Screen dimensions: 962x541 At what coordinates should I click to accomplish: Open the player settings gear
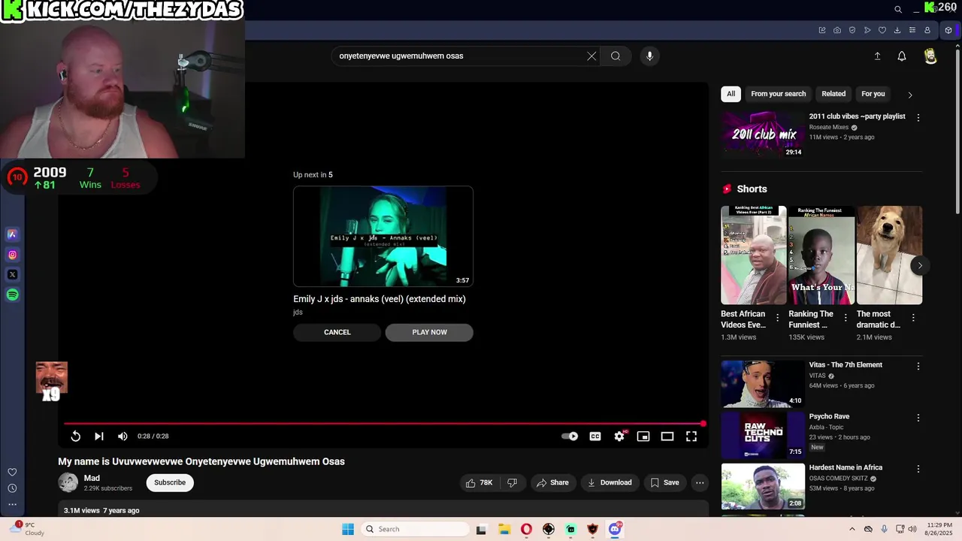619,437
